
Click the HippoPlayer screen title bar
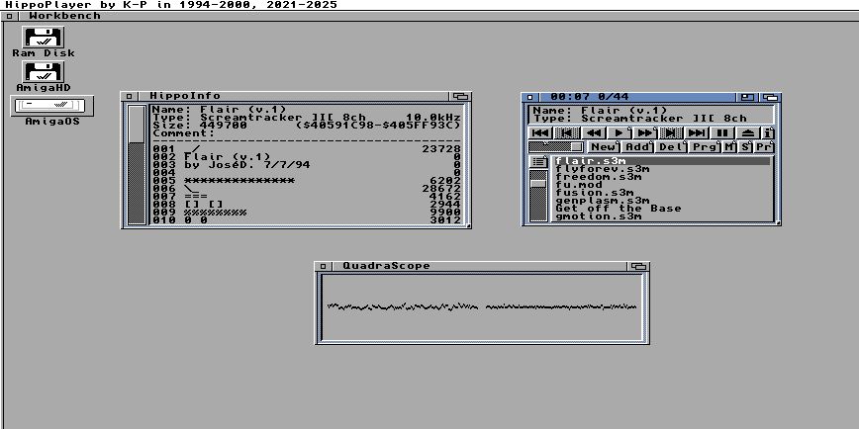429,5
